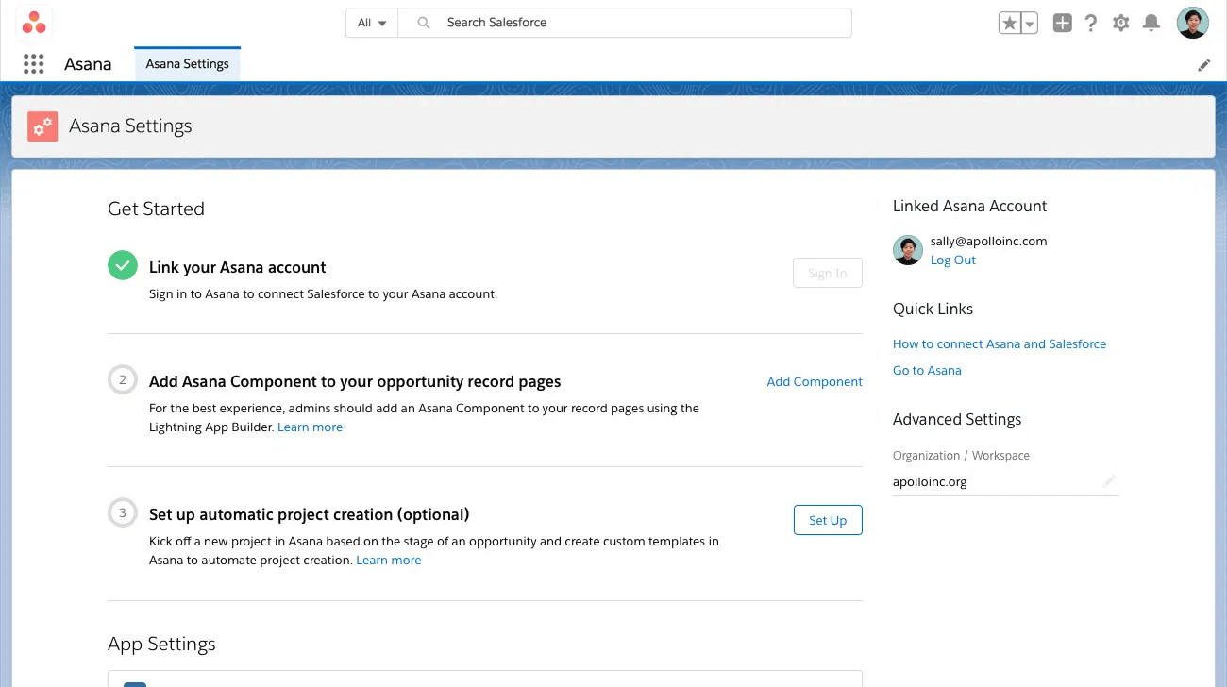Click Go to Asana quick link

click(x=927, y=370)
